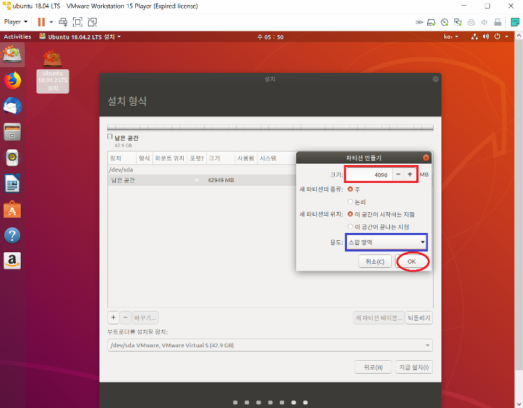The width and height of the screenshot is (523, 408).
Task: Click the disk usage bar above partition table
Action: coord(270,127)
